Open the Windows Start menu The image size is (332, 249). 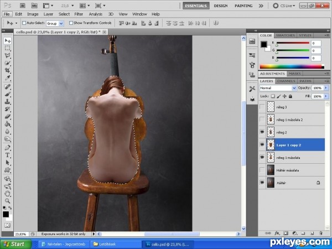point(15,244)
